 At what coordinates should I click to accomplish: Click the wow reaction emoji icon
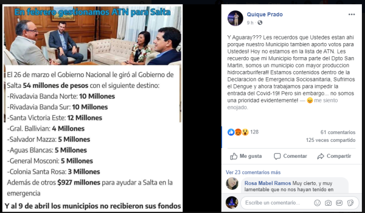click(245, 132)
